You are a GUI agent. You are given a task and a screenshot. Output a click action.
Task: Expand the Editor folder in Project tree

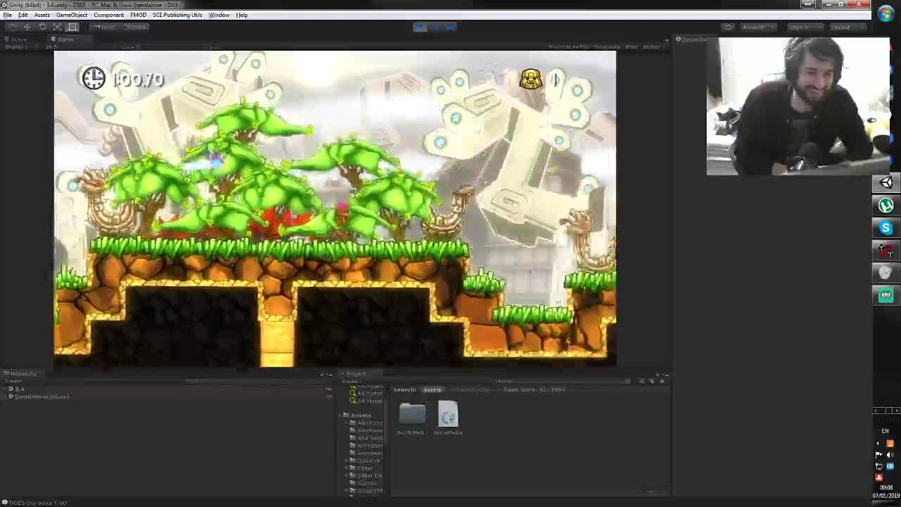(x=347, y=468)
